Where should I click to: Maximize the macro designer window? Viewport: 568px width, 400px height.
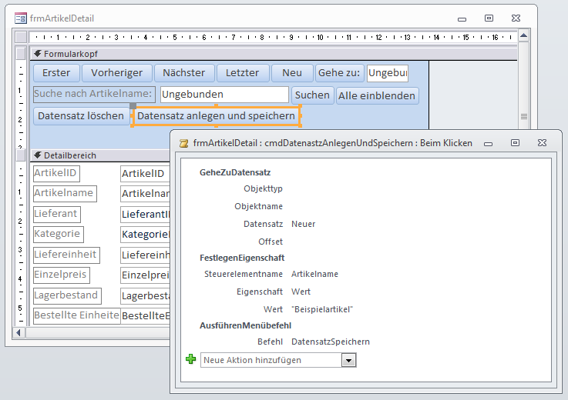(x=515, y=143)
